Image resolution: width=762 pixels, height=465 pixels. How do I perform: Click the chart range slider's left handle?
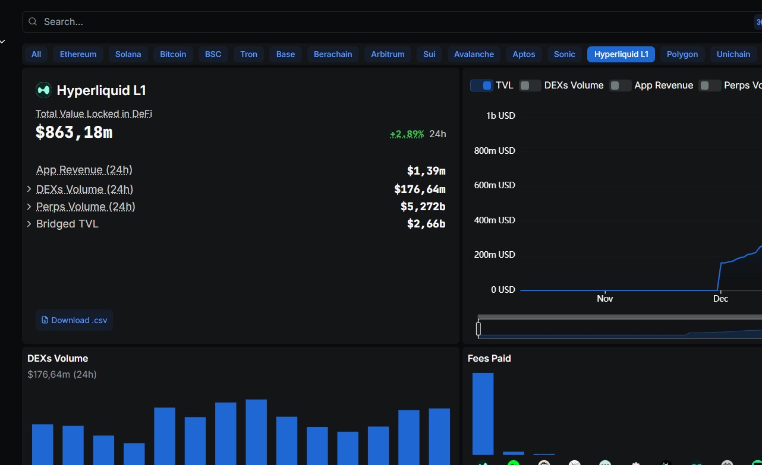478,328
